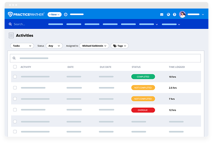The width and height of the screenshot is (213, 144).
Task: Toggle the select-all checkbox in header row
Action: 15,67
